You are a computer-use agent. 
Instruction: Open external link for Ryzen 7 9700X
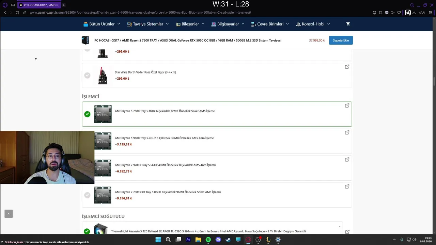[x=347, y=159]
